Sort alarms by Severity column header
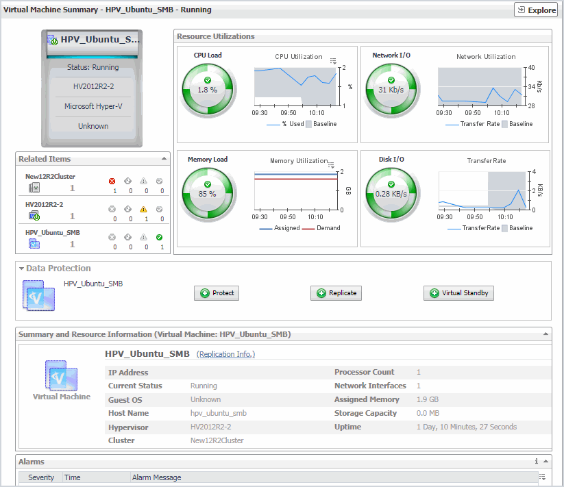Viewport: 564px width, 487px height. [x=41, y=477]
